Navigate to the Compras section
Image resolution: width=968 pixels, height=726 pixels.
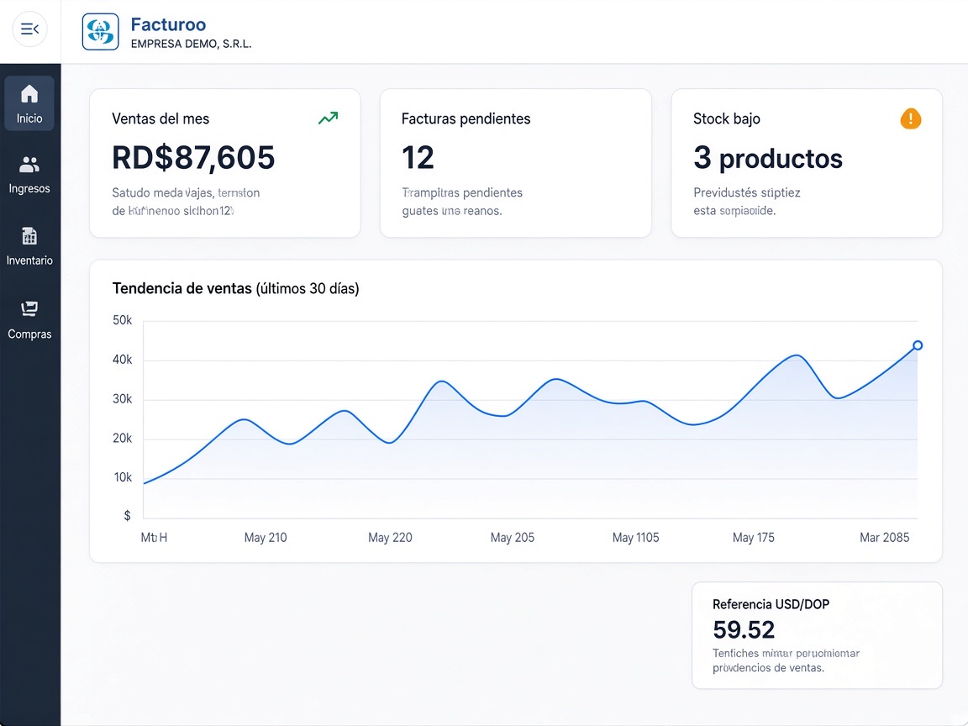click(x=29, y=320)
